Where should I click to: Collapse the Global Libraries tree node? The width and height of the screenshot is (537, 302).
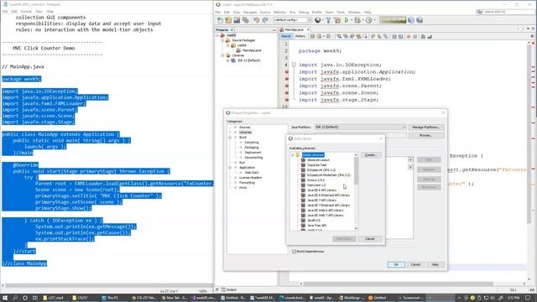[x=293, y=155]
